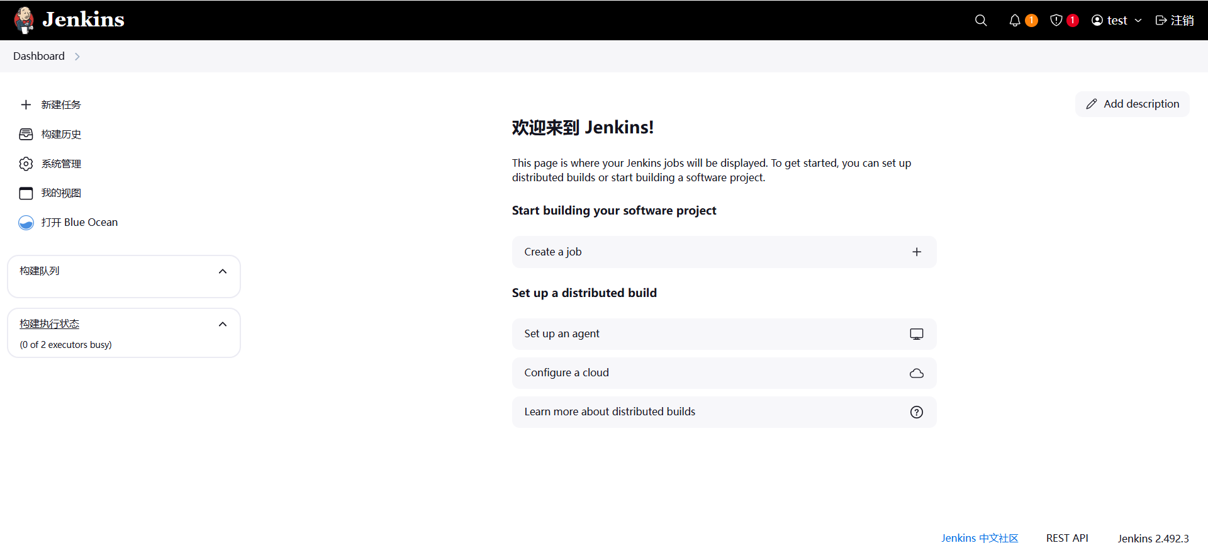The image size is (1208, 560).
Task: Click the "Start building your software project" heading
Action: tap(614, 211)
